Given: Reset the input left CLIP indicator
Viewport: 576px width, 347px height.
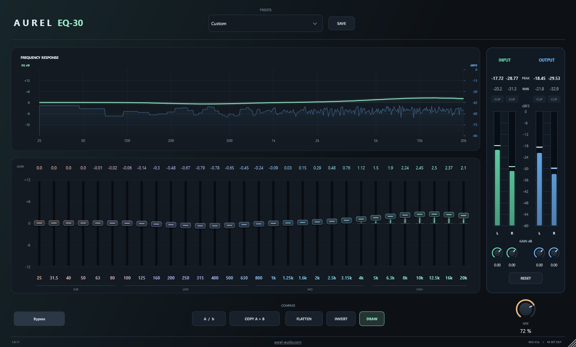Looking at the screenshot, I should point(497,99).
